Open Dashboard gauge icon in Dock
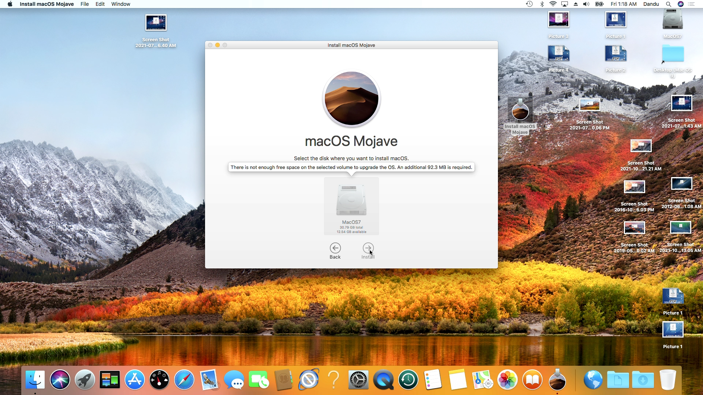 click(159, 380)
